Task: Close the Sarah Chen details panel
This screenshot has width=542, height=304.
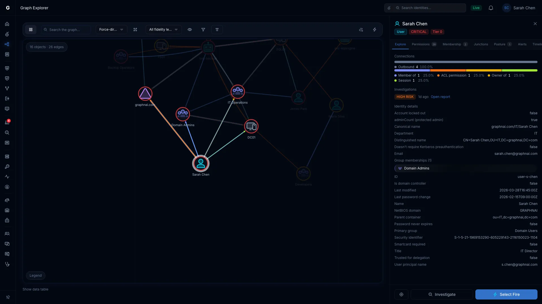Action: 535,24
